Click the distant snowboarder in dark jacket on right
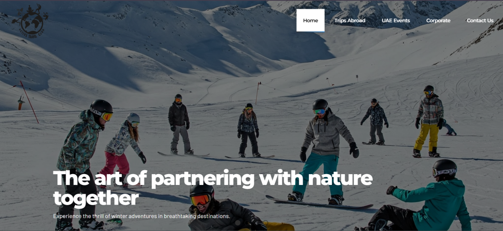This screenshot has width=503, height=231. pyautogui.click(x=375, y=122)
